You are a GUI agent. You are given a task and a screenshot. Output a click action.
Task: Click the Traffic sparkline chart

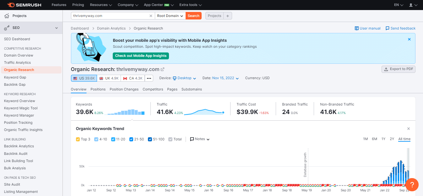204,112
